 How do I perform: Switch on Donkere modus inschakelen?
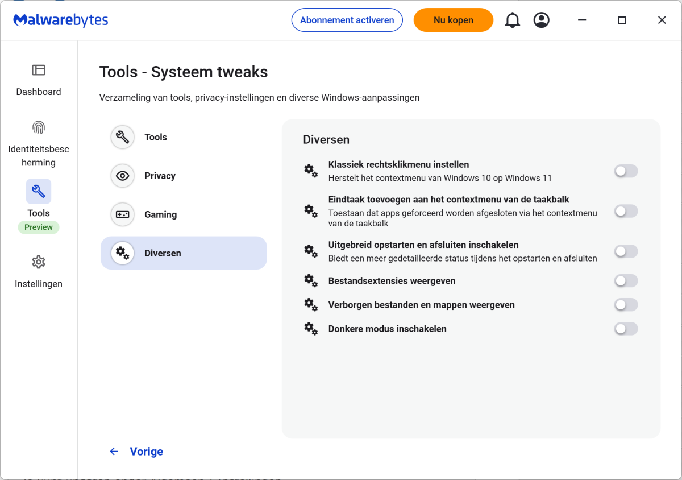coord(626,329)
